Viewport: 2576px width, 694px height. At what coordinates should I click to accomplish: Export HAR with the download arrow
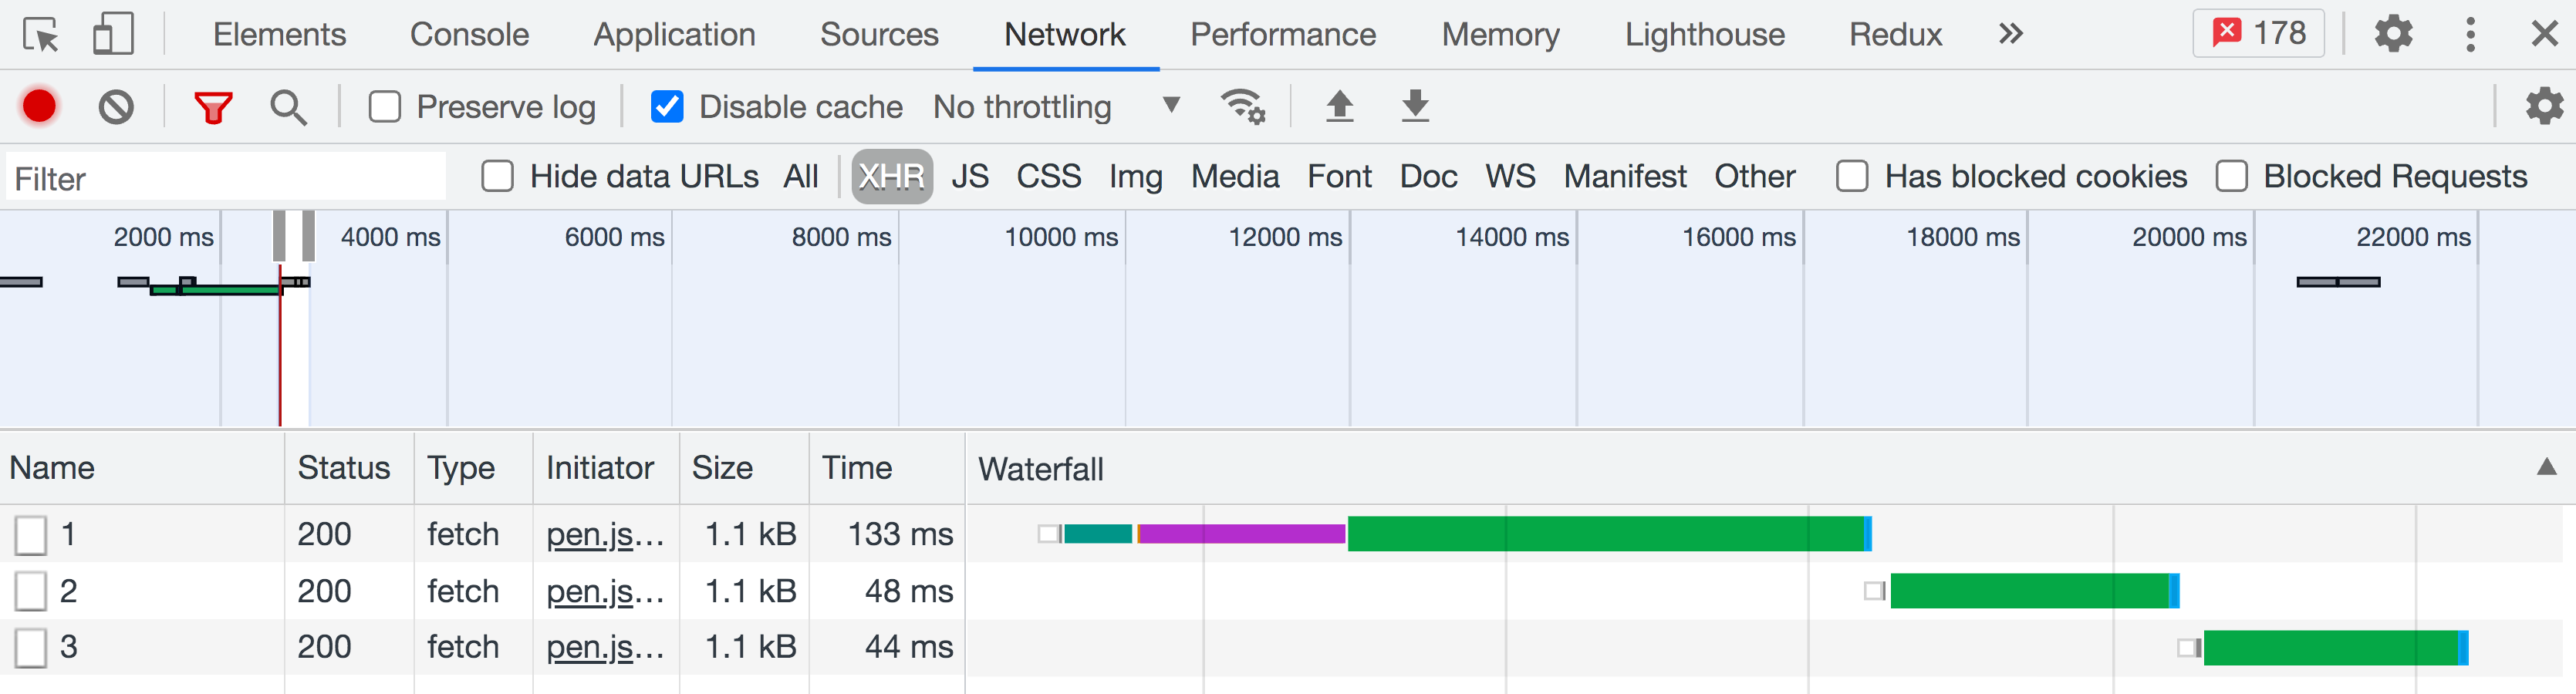click(x=1415, y=106)
